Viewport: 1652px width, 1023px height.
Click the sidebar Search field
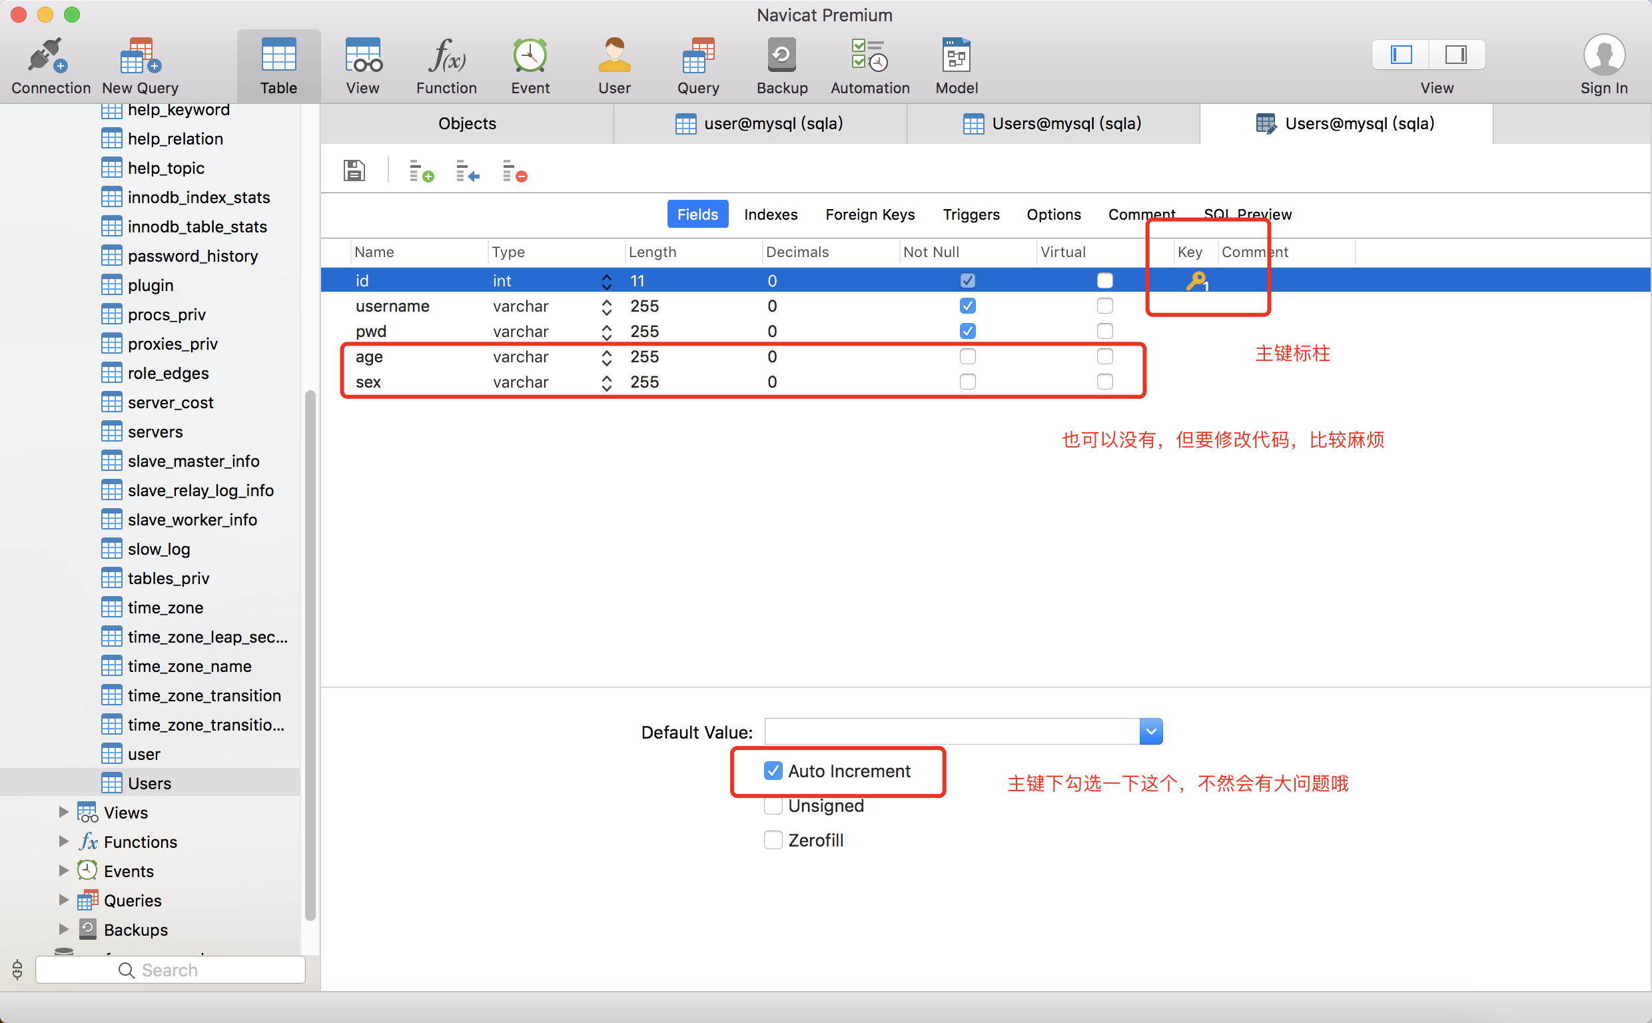(x=171, y=970)
